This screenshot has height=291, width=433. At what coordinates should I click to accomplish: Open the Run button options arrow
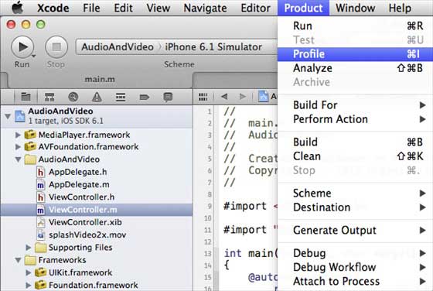pyautogui.click(x=34, y=56)
